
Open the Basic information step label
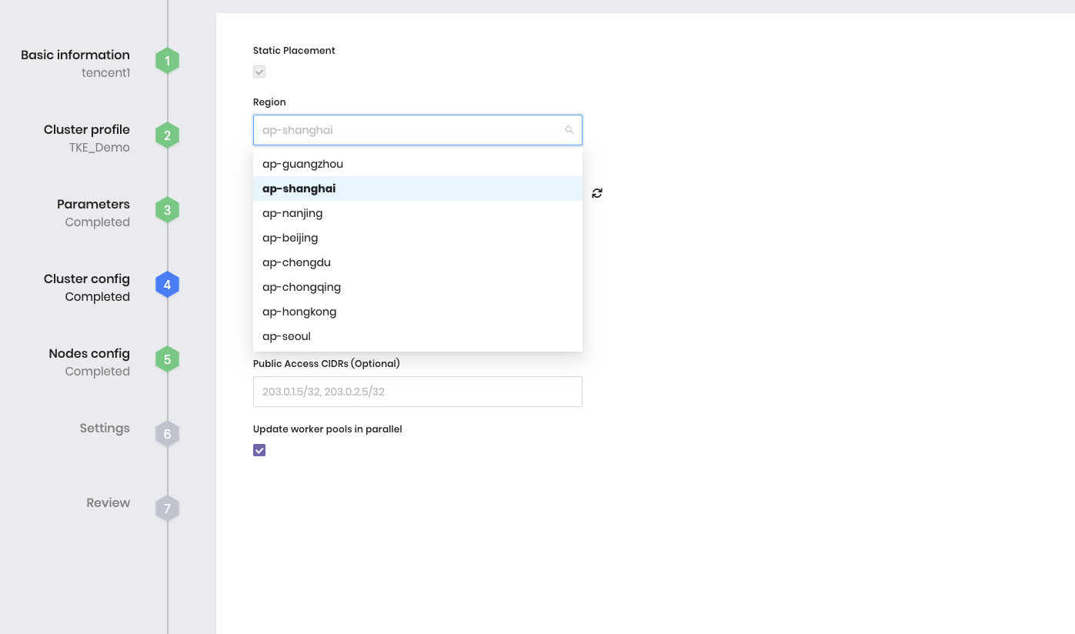point(75,55)
